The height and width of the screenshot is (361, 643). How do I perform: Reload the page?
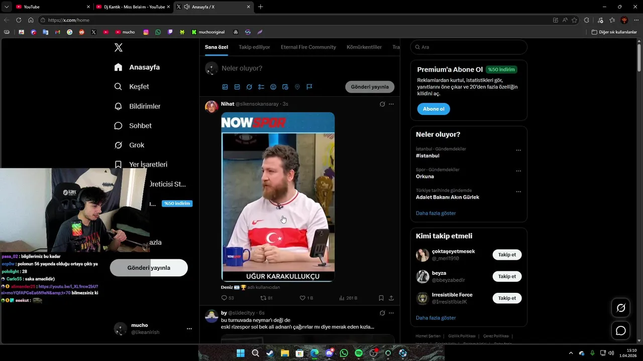coord(19,20)
